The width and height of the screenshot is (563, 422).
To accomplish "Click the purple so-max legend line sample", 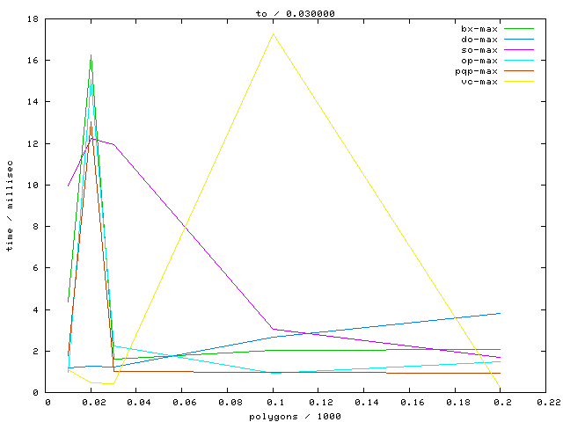I will click(x=519, y=50).
